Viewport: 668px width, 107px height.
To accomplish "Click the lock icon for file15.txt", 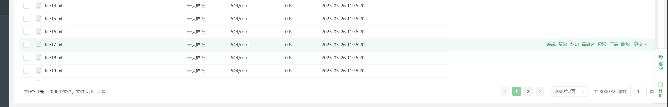I will coord(203,19).
